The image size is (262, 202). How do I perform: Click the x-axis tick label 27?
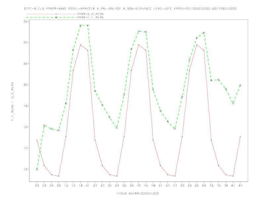pos(102,185)
